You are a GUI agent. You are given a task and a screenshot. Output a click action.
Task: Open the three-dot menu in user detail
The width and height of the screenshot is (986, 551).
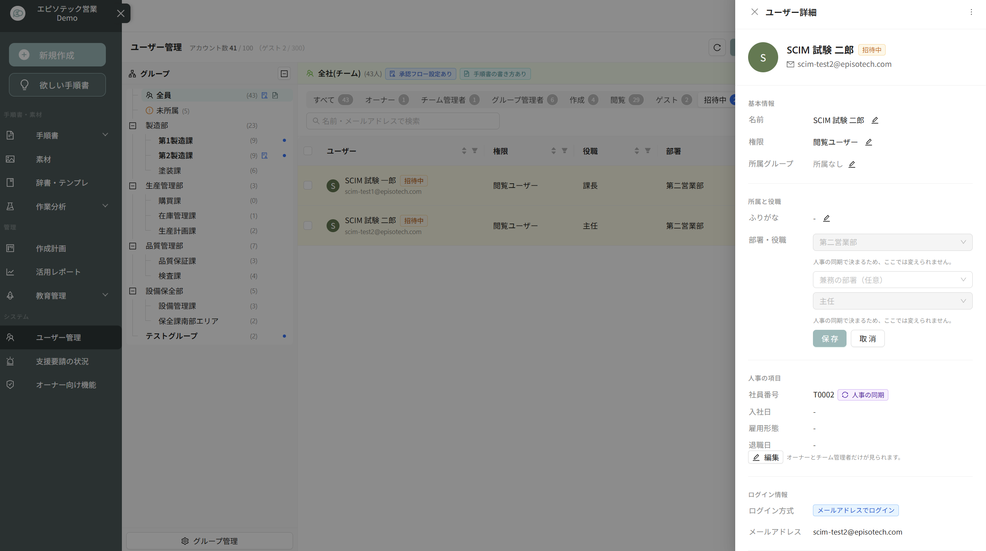tap(971, 12)
